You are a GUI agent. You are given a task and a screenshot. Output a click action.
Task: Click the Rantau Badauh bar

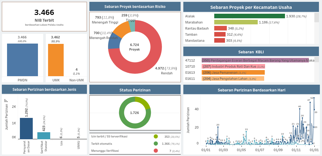(220, 28)
